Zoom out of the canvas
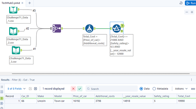The image size is (196, 109). pyautogui.click(x=187, y=12)
